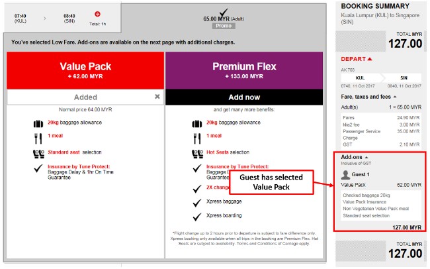Click the Premium Flex Hot Seats icon
The image size is (430, 269).
click(x=198, y=153)
